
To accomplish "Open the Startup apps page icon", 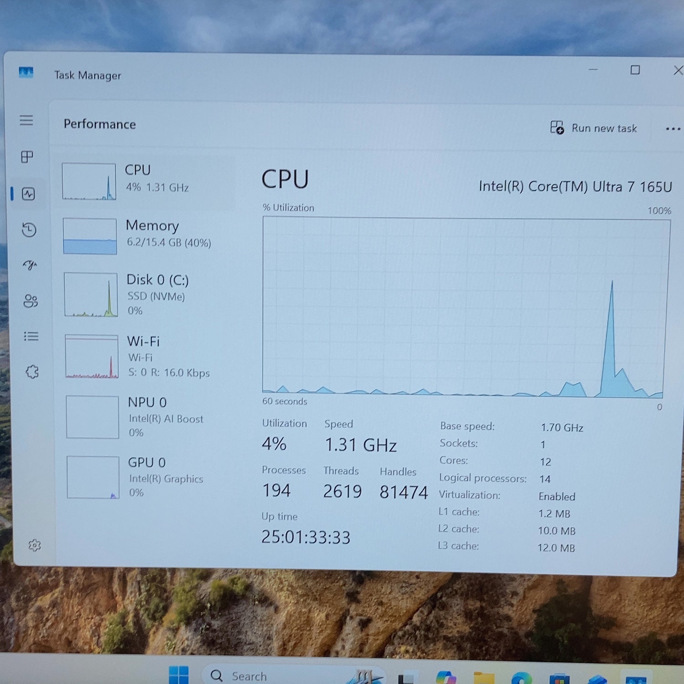I will (x=30, y=265).
